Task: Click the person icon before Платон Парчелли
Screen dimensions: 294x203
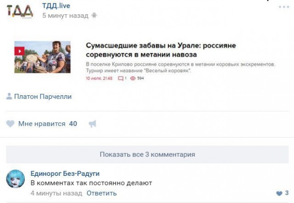Action: pyautogui.click(x=9, y=96)
